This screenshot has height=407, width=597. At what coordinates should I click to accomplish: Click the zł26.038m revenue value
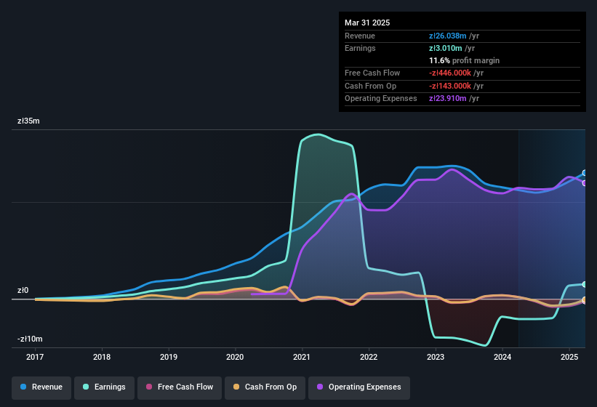[447, 36]
